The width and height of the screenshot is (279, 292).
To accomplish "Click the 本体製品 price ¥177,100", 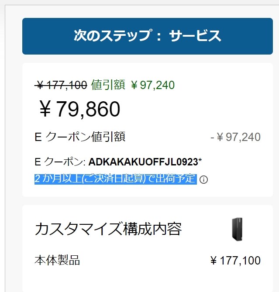I will tap(235, 261).
